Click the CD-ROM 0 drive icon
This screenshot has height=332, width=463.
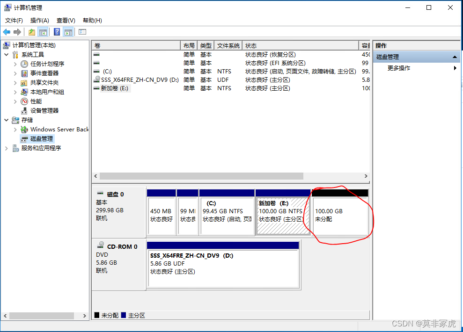pyautogui.click(x=101, y=245)
